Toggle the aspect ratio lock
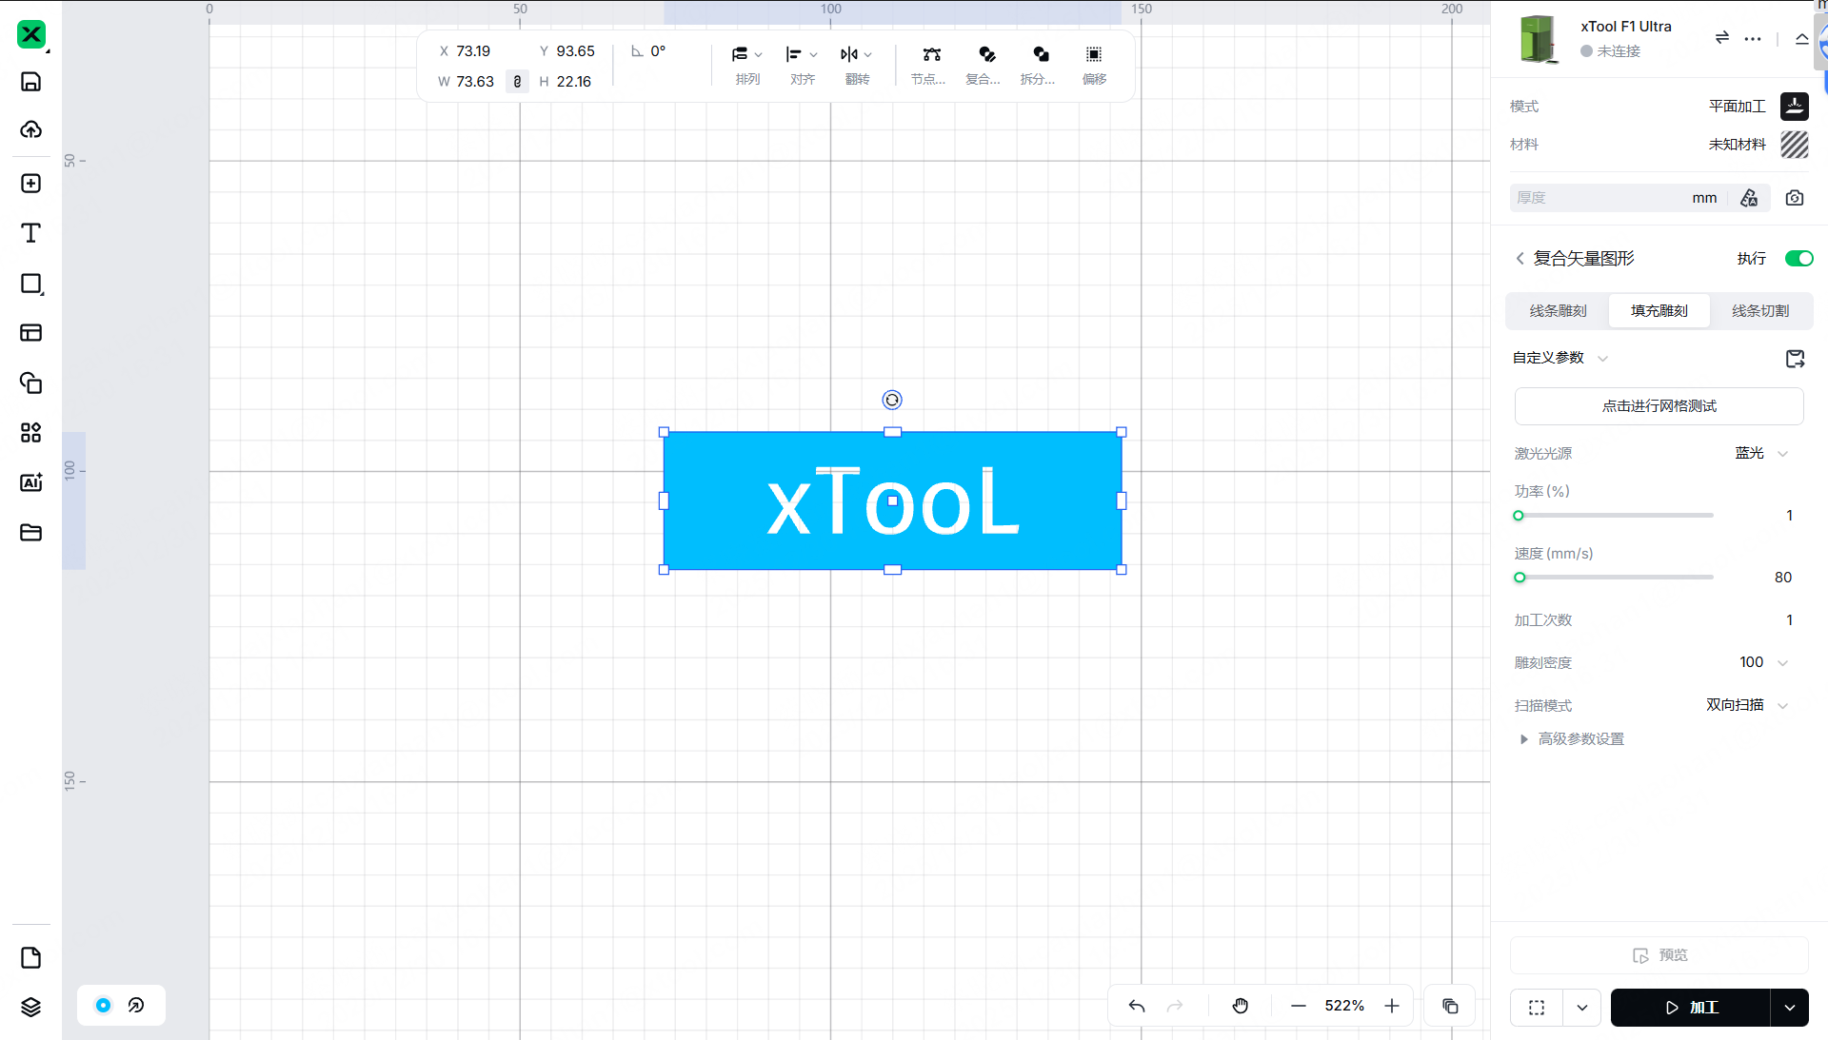 517,82
